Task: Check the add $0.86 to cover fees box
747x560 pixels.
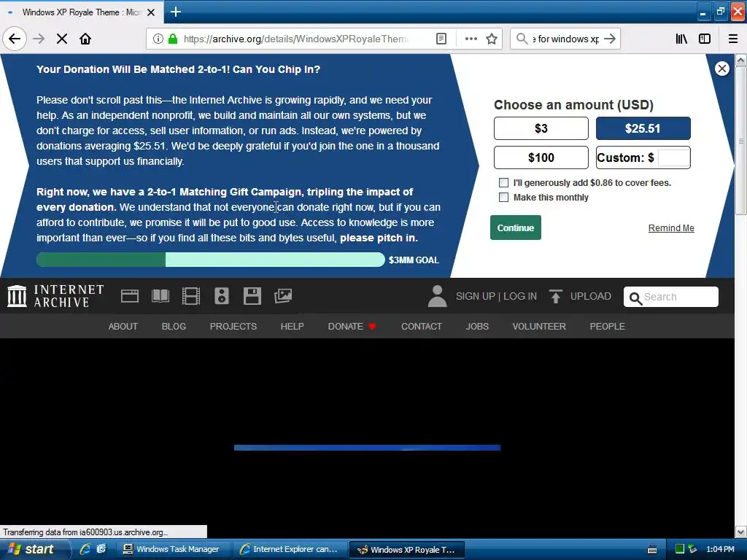Action: coord(503,183)
